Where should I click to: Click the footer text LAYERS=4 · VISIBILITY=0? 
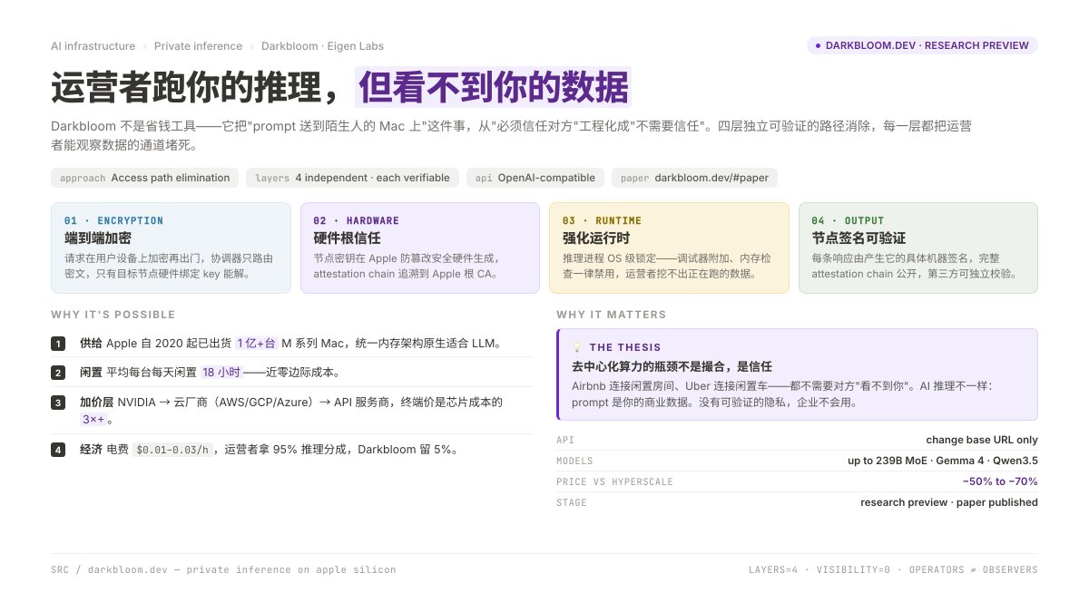(x=893, y=570)
